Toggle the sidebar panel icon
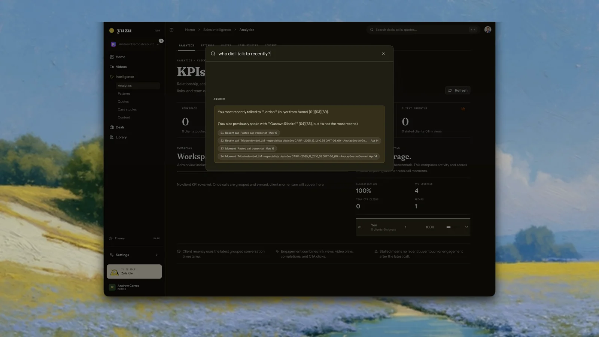Screen dimensions: 599x337 171,30
